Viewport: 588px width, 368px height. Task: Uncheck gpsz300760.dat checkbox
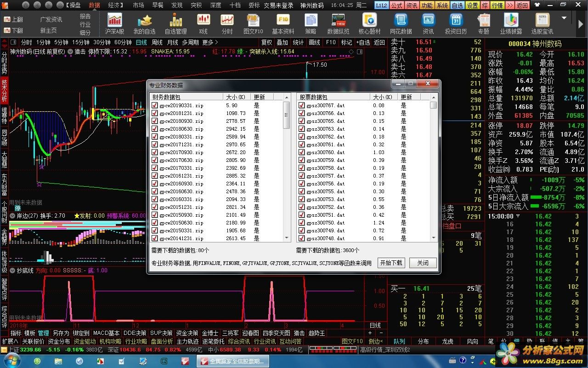pyautogui.click(x=301, y=152)
